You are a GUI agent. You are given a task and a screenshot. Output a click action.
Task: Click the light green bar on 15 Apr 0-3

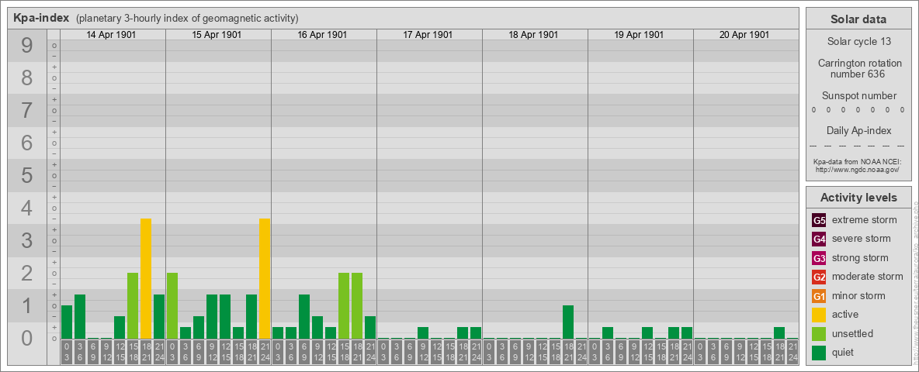pyautogui.click(x=172, y=306)
